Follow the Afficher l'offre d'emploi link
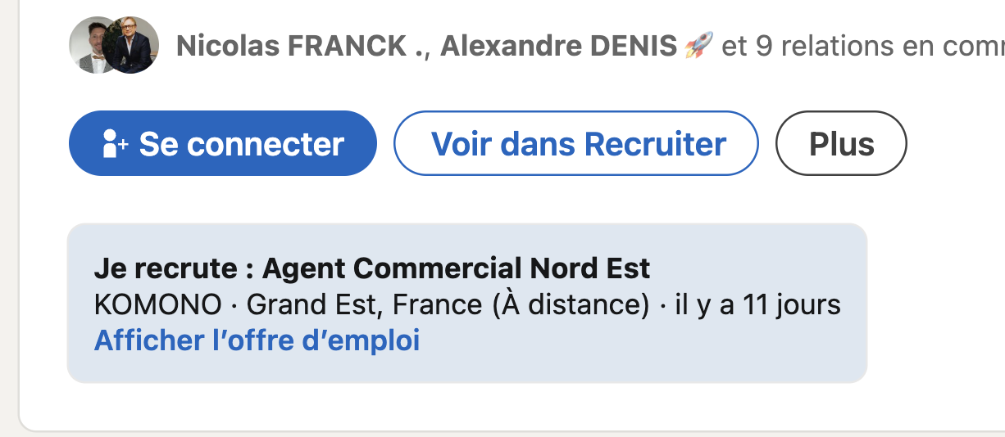The height and width of the screenshot is (437, 1005). pyautogui.click(x=257, y=340)
